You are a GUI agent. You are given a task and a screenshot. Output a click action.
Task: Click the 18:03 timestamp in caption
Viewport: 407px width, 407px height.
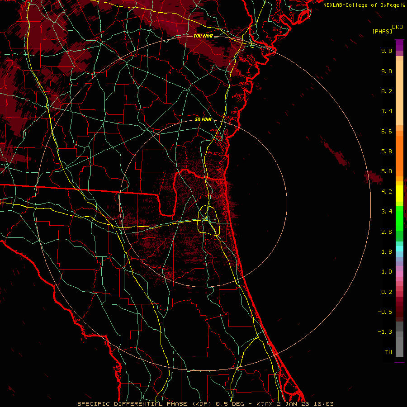point(324,404)
